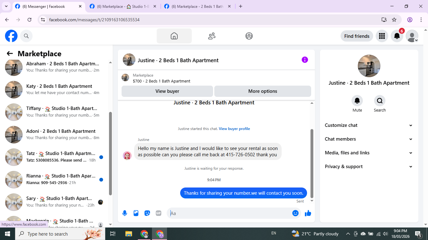Open Abraham's 2 Beds 1 Bath conversation
Screen dimensions: 428x240
click(x=55, y=67)
